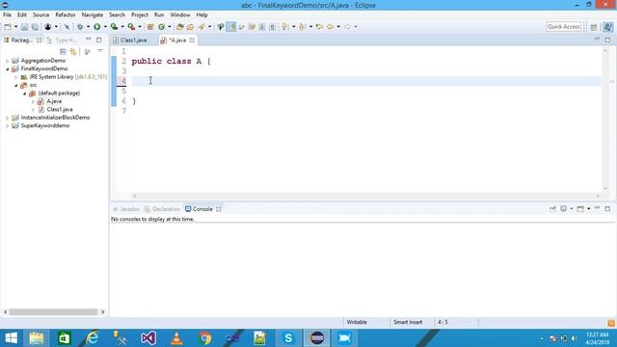
Task: Select the Java perspective icon
Action: pyautogui.click(x=608, y=27)
